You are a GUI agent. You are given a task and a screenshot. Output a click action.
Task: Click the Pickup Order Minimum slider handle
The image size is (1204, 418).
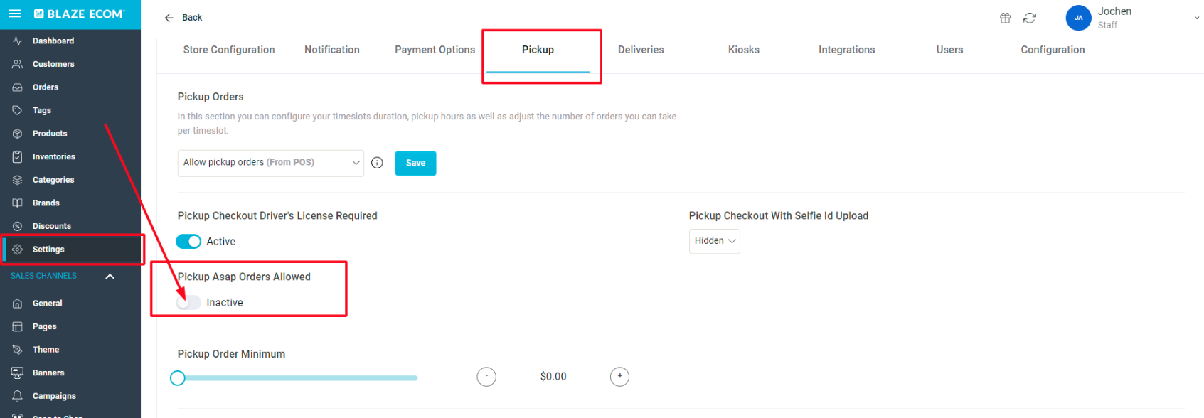point(178,378)
